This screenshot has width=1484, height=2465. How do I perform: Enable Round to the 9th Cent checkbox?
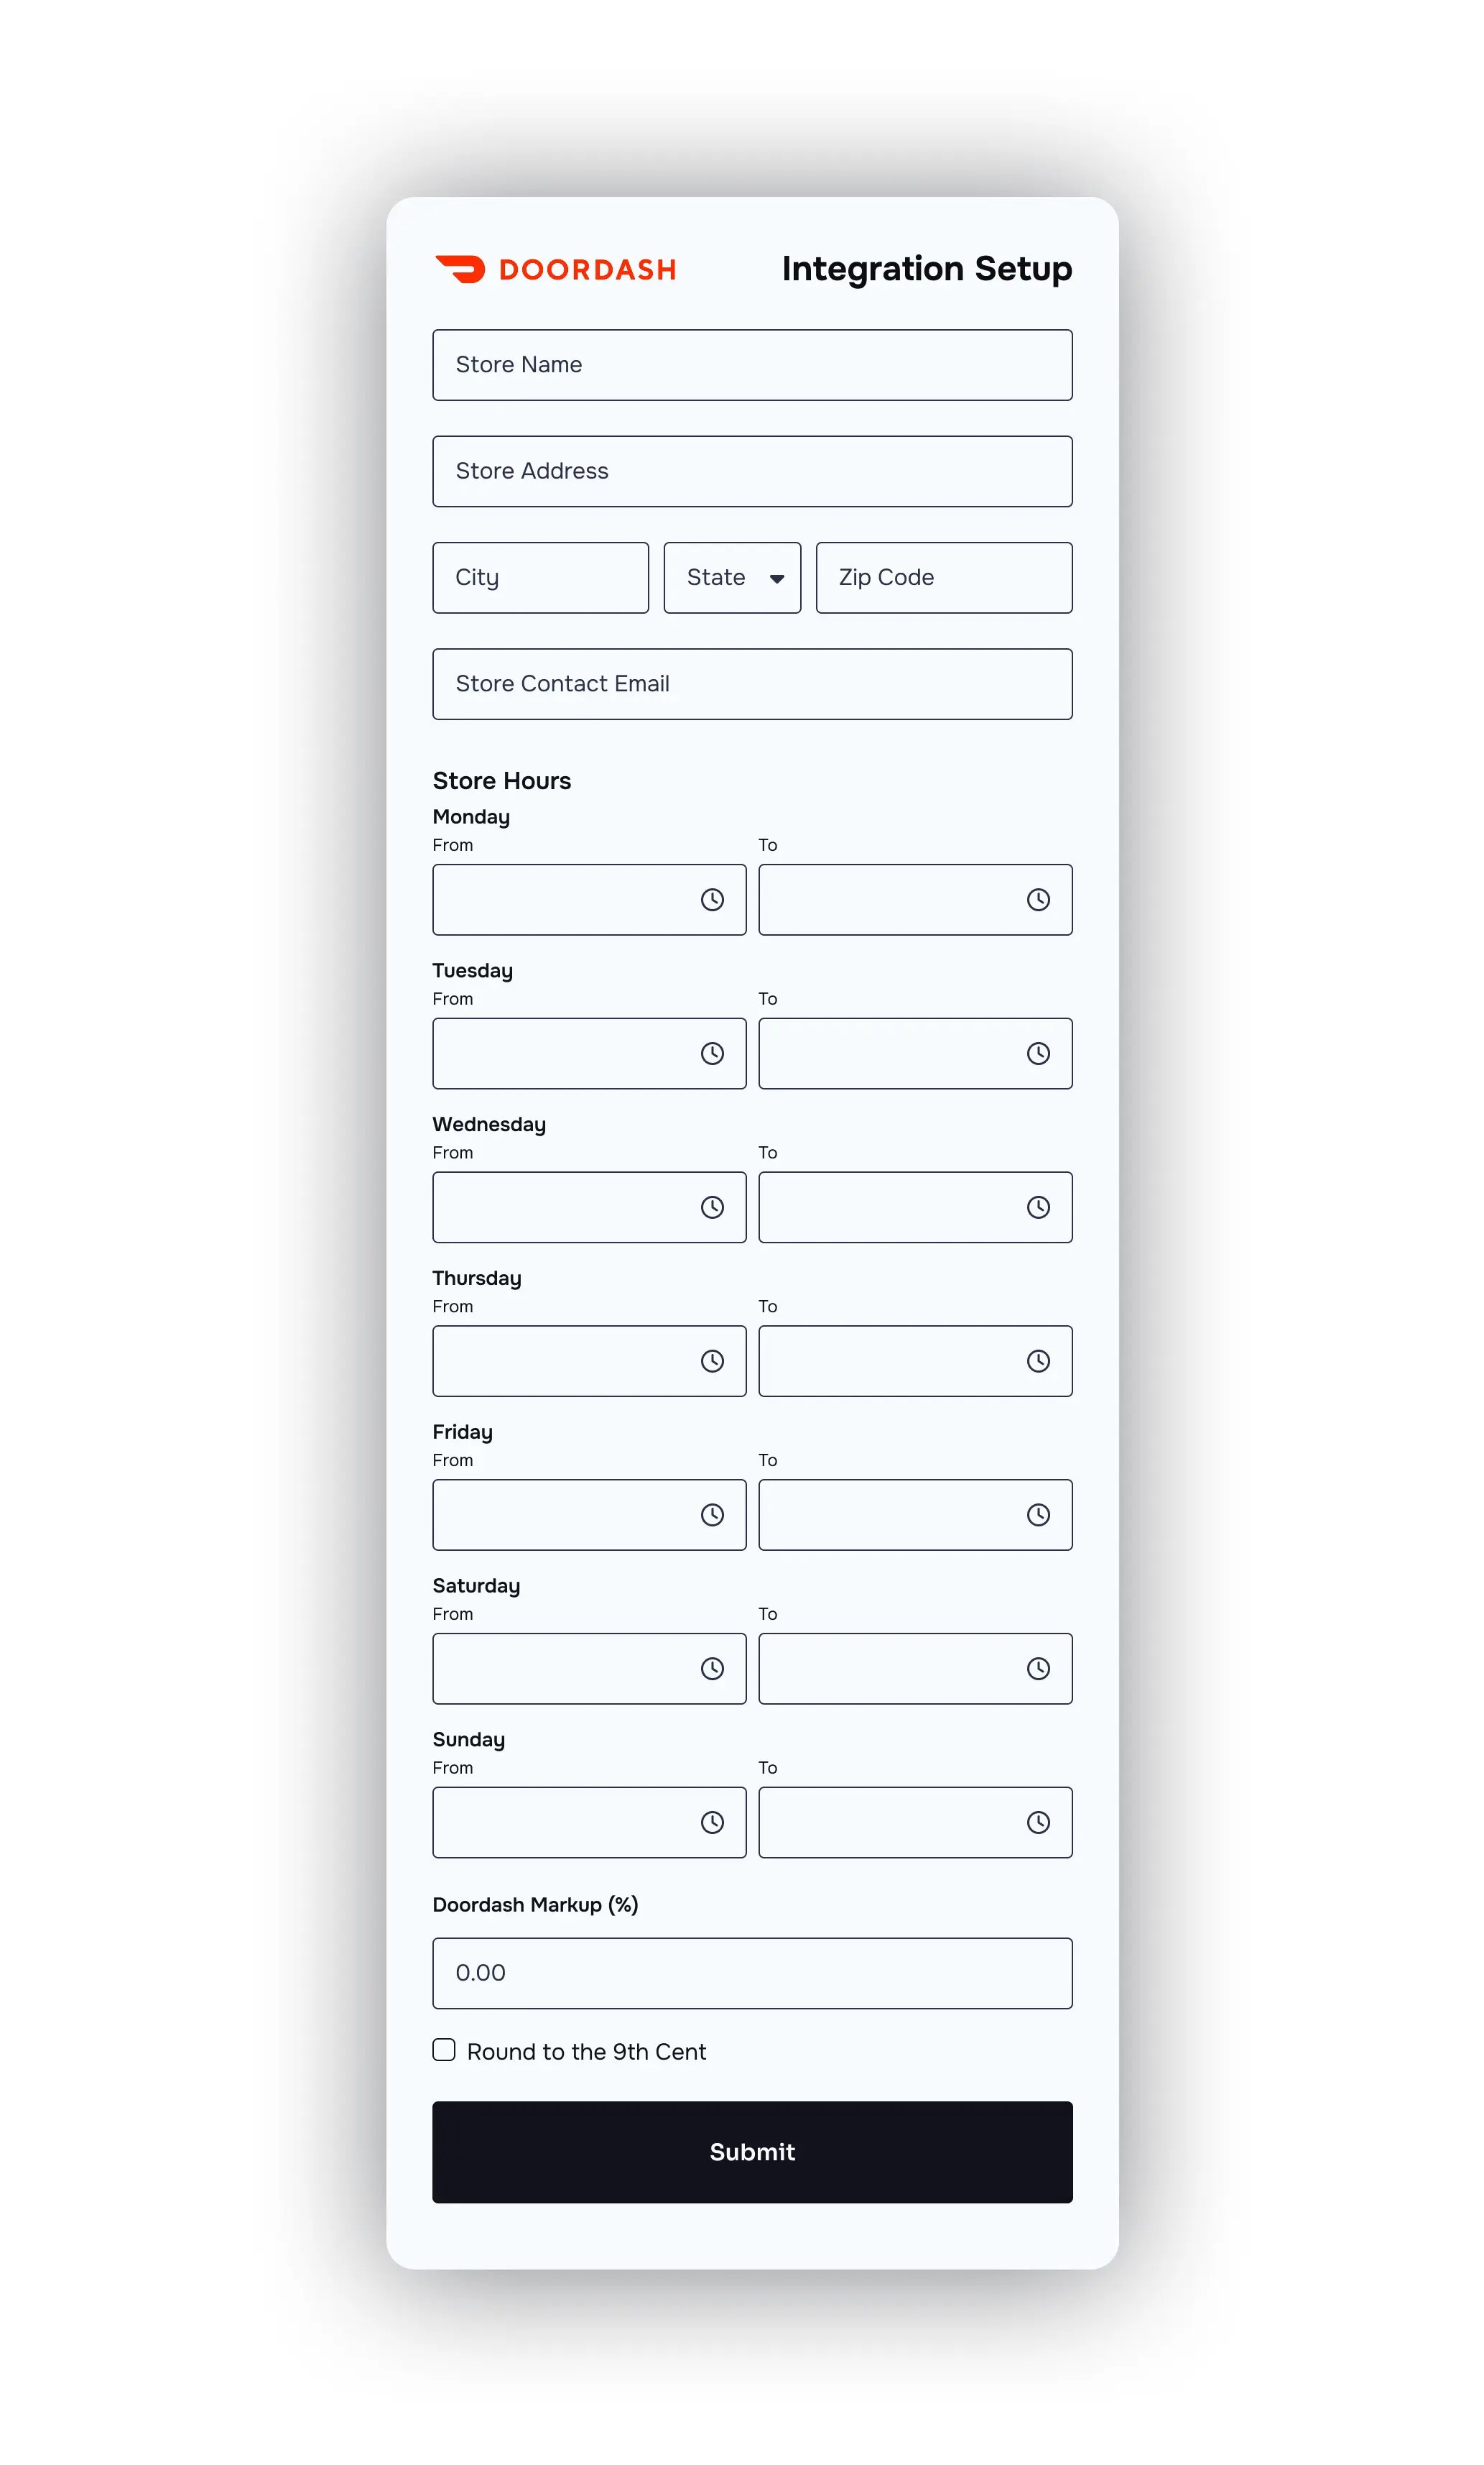coord(444,2050)
